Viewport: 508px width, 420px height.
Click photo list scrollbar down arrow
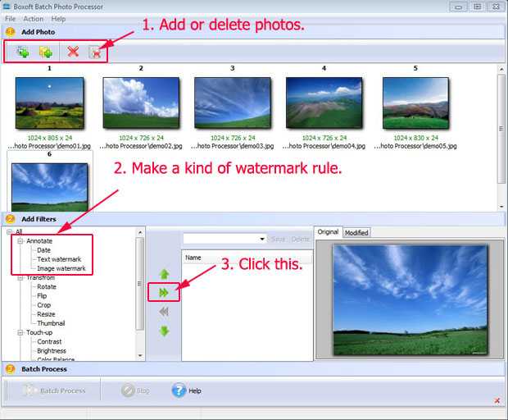click(501, 206)
